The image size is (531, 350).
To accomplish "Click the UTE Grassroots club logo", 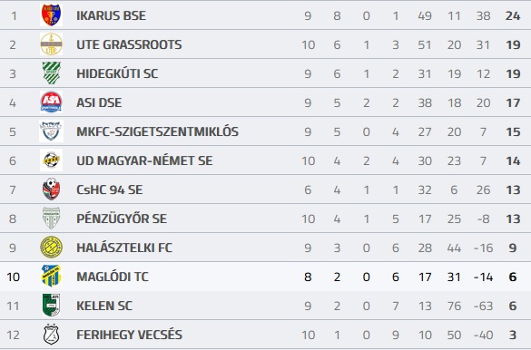I will point(51,44).
